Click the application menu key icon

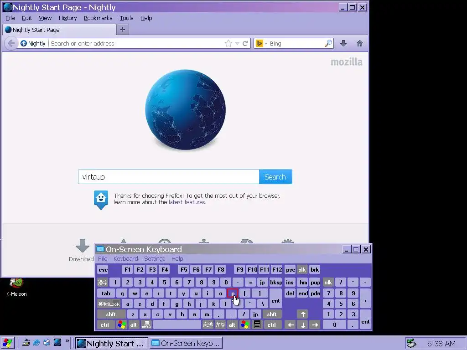tap(257, 324)
